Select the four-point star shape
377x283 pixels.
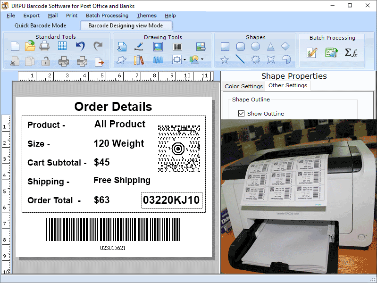[271, 59]
